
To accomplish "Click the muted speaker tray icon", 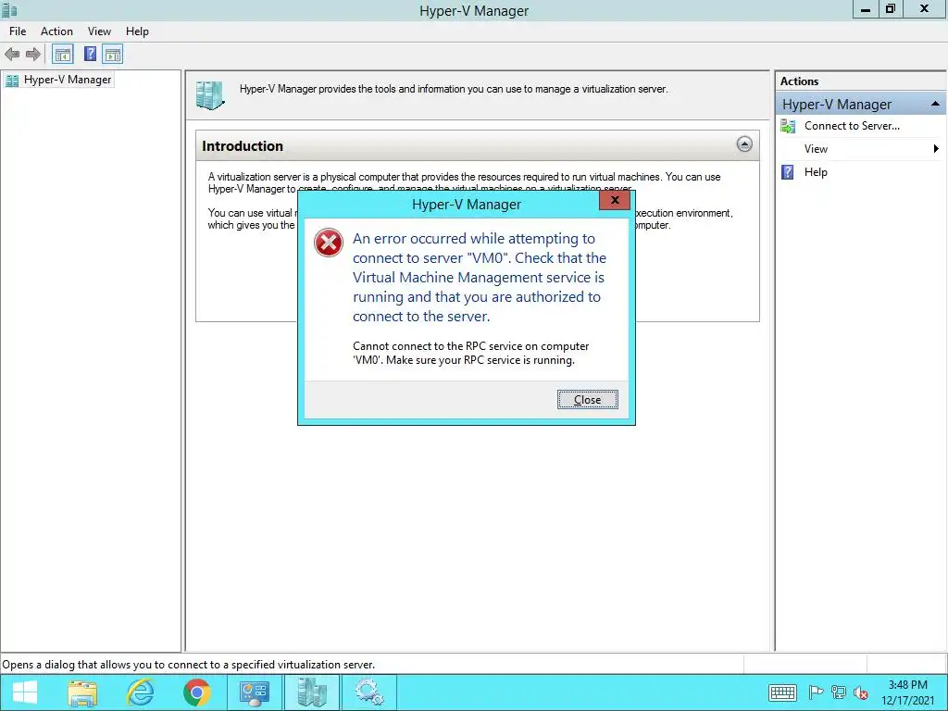I will coord(861,692).
